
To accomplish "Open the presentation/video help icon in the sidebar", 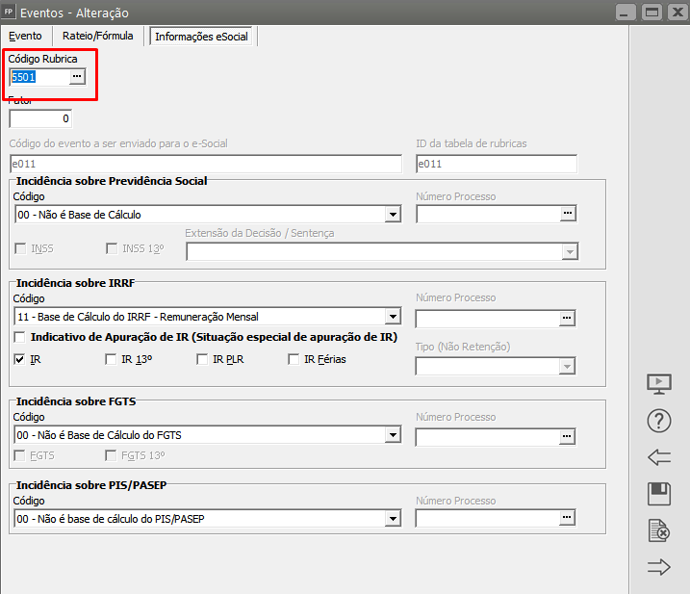I will click(x=659, y=384).
